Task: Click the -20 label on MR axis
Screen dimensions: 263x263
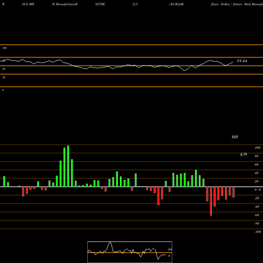Action: click(257, 198)
